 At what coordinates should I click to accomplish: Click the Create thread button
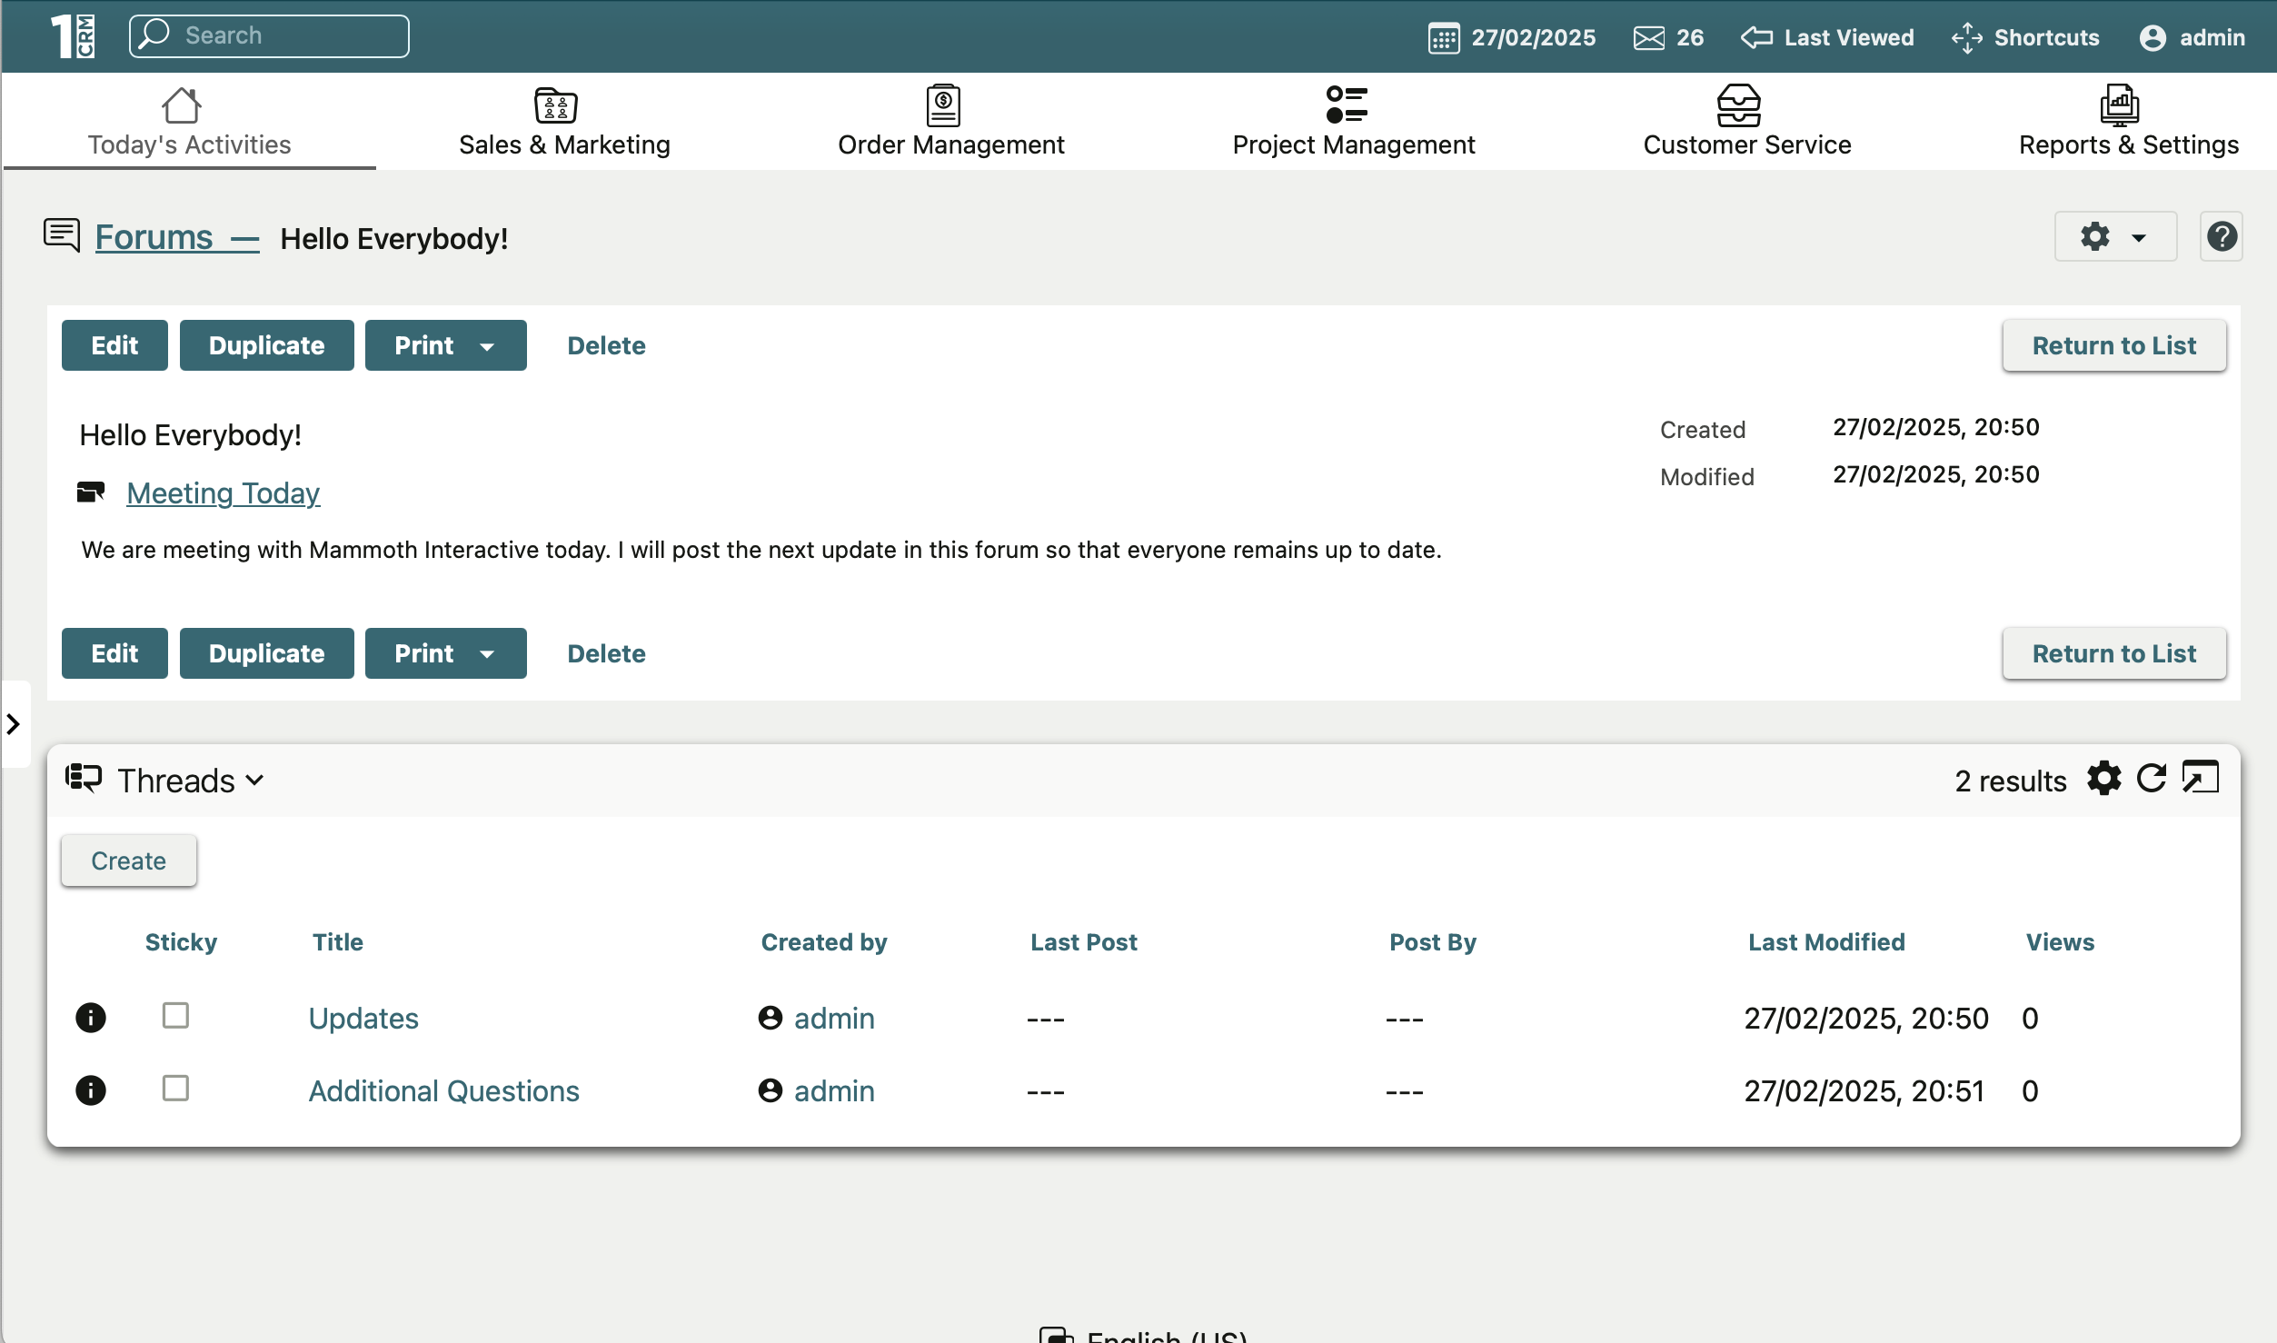click(128, 861)
